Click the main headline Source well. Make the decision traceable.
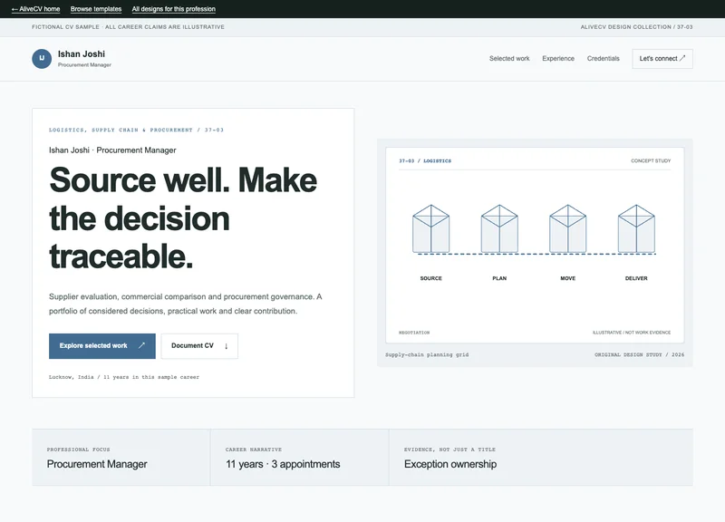The height and width of the screenshot is (522, 725). click(x=183, y=217)
